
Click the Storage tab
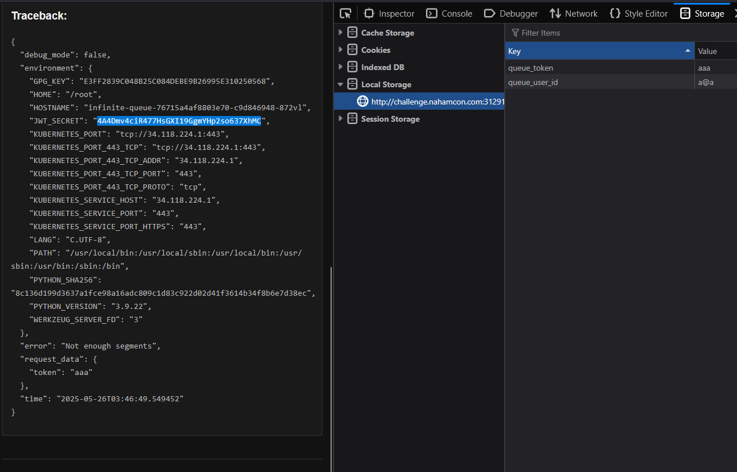pyautogui.click(x=702, y=13)
